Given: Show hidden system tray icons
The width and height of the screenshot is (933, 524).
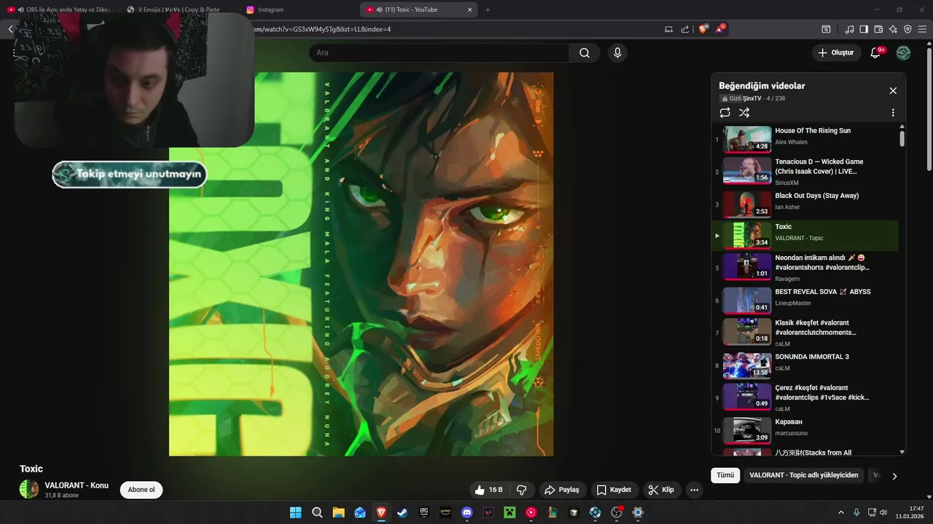Looking at the screenshot, I should [841, 512].
